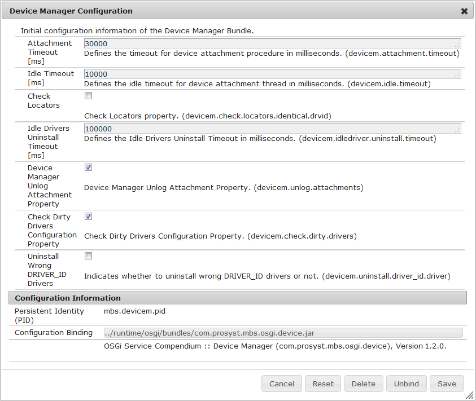Enable the Check Locators checkbox
476x401 pixels.
tap(88, 96)
